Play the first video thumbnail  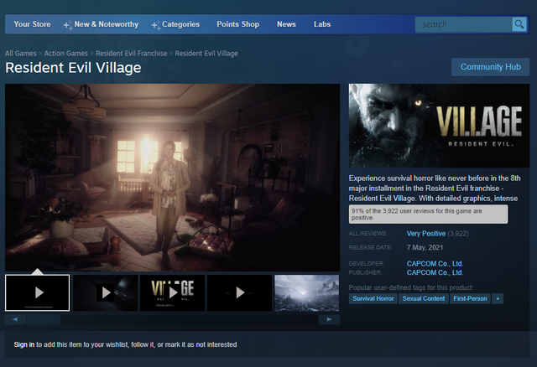38,292
